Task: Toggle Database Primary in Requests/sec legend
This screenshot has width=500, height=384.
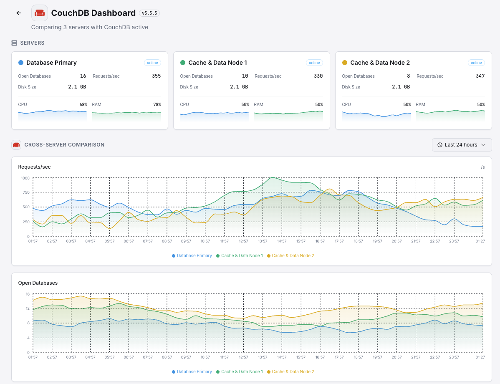Action: point(192,255)
